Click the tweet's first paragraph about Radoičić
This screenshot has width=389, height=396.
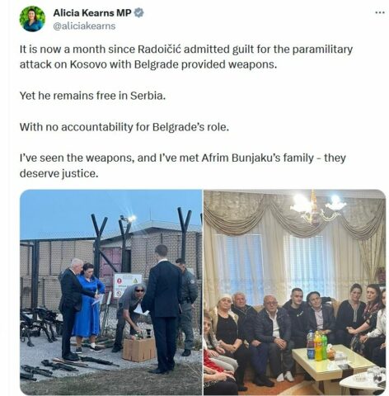click(186, 57)
